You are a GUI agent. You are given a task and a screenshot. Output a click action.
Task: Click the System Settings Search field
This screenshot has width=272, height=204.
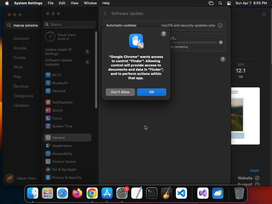[x=69, y=24]
